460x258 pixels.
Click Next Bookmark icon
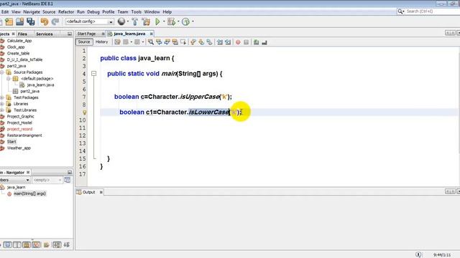click(x=201, y=42)
